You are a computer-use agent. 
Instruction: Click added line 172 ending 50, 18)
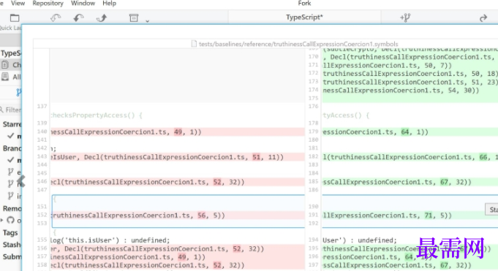(410, 74)
